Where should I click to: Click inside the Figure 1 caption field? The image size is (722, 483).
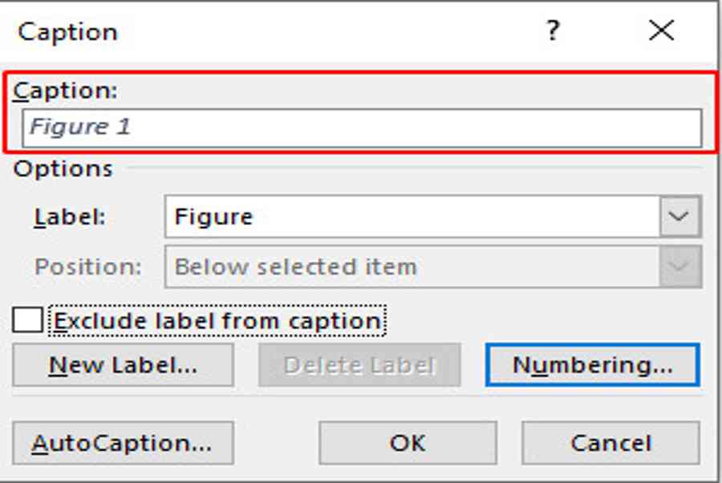pyautogui.click(x=362, y=128)
